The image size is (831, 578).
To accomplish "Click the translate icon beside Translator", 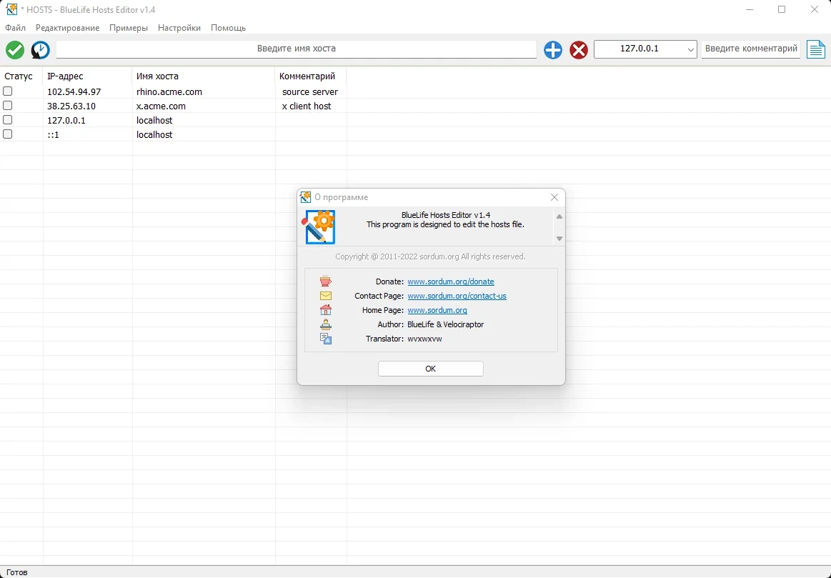I will [325, 339].
